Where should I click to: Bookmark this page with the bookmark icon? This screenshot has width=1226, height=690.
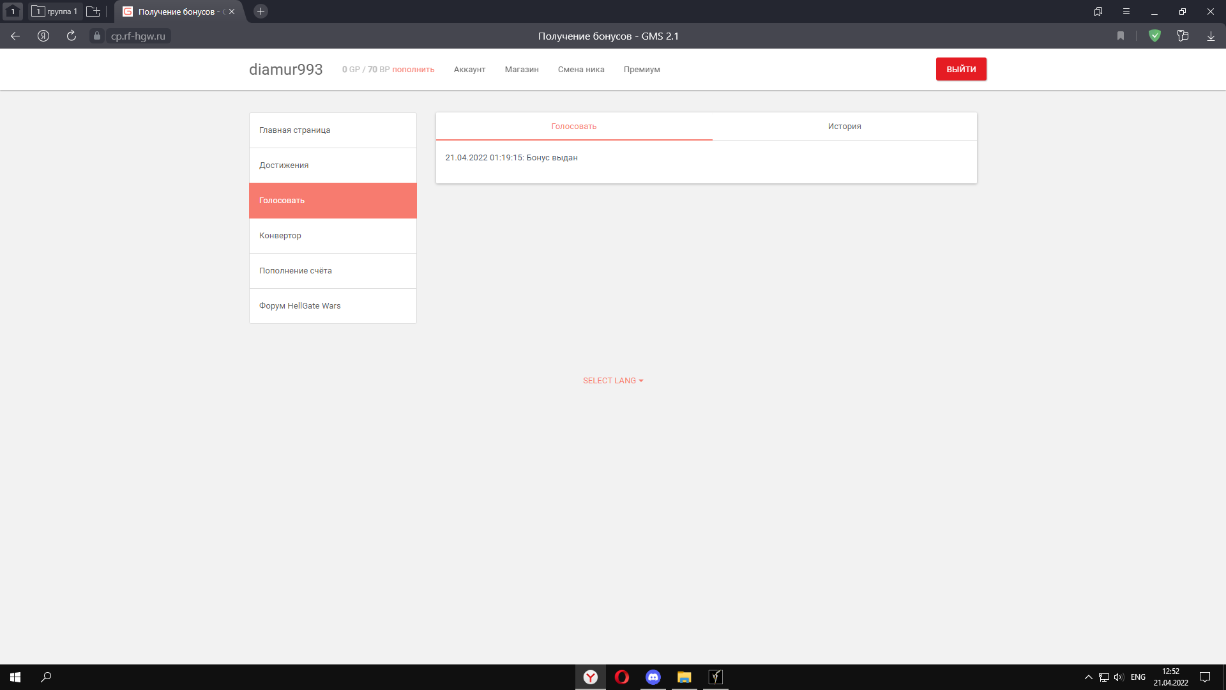(1121, 36)
